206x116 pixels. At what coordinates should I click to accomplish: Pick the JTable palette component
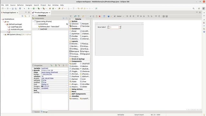click(73, 82)
